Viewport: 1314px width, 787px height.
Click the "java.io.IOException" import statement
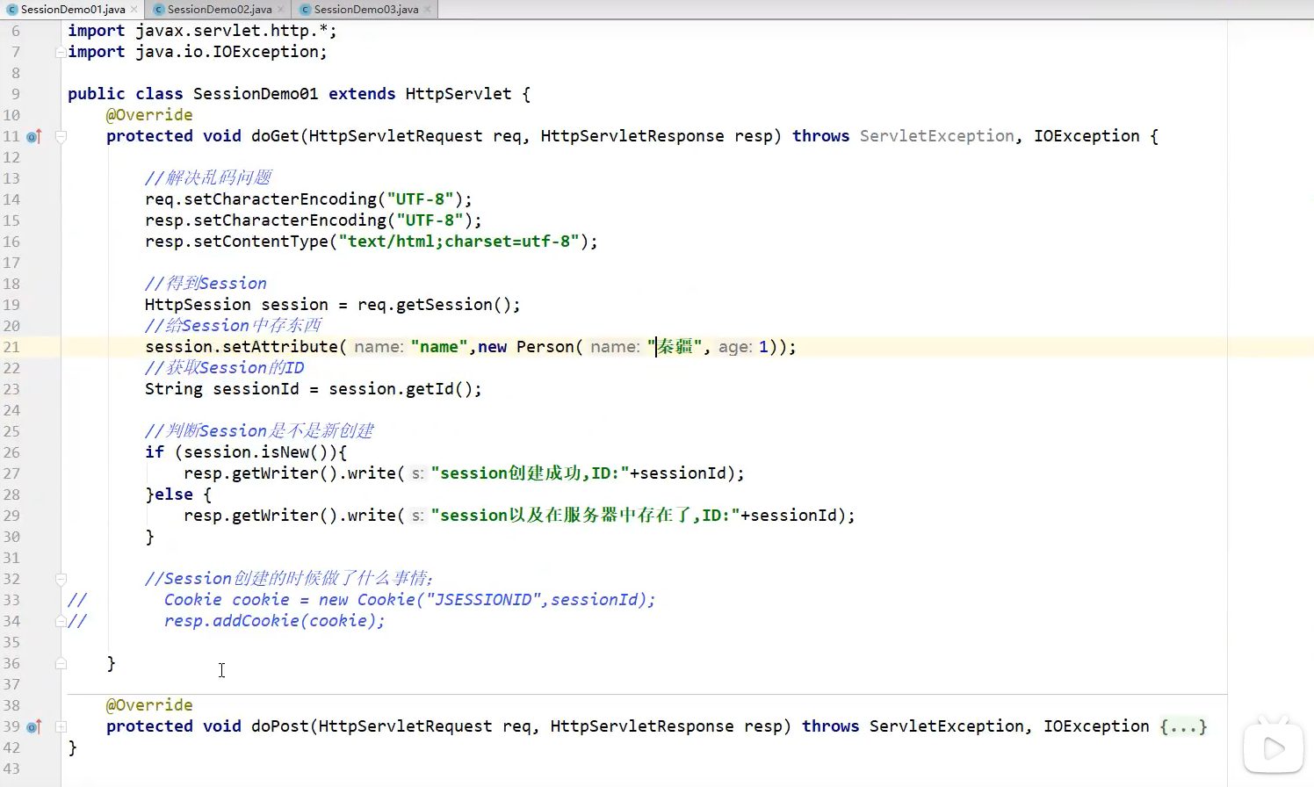pos(198,52)
